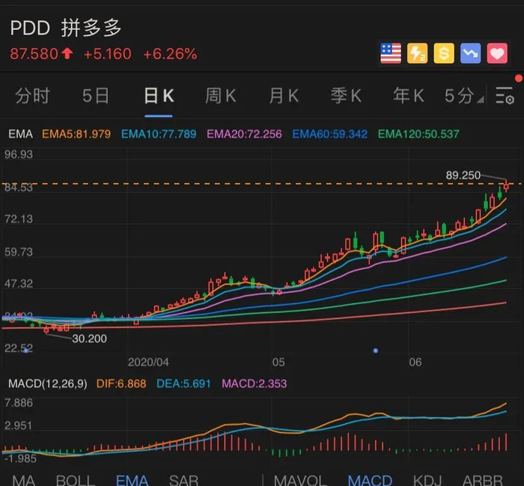The height and width of the screenshot is (486, 524).
Task: Choose the MA main indicator
Action: (24, 481)
